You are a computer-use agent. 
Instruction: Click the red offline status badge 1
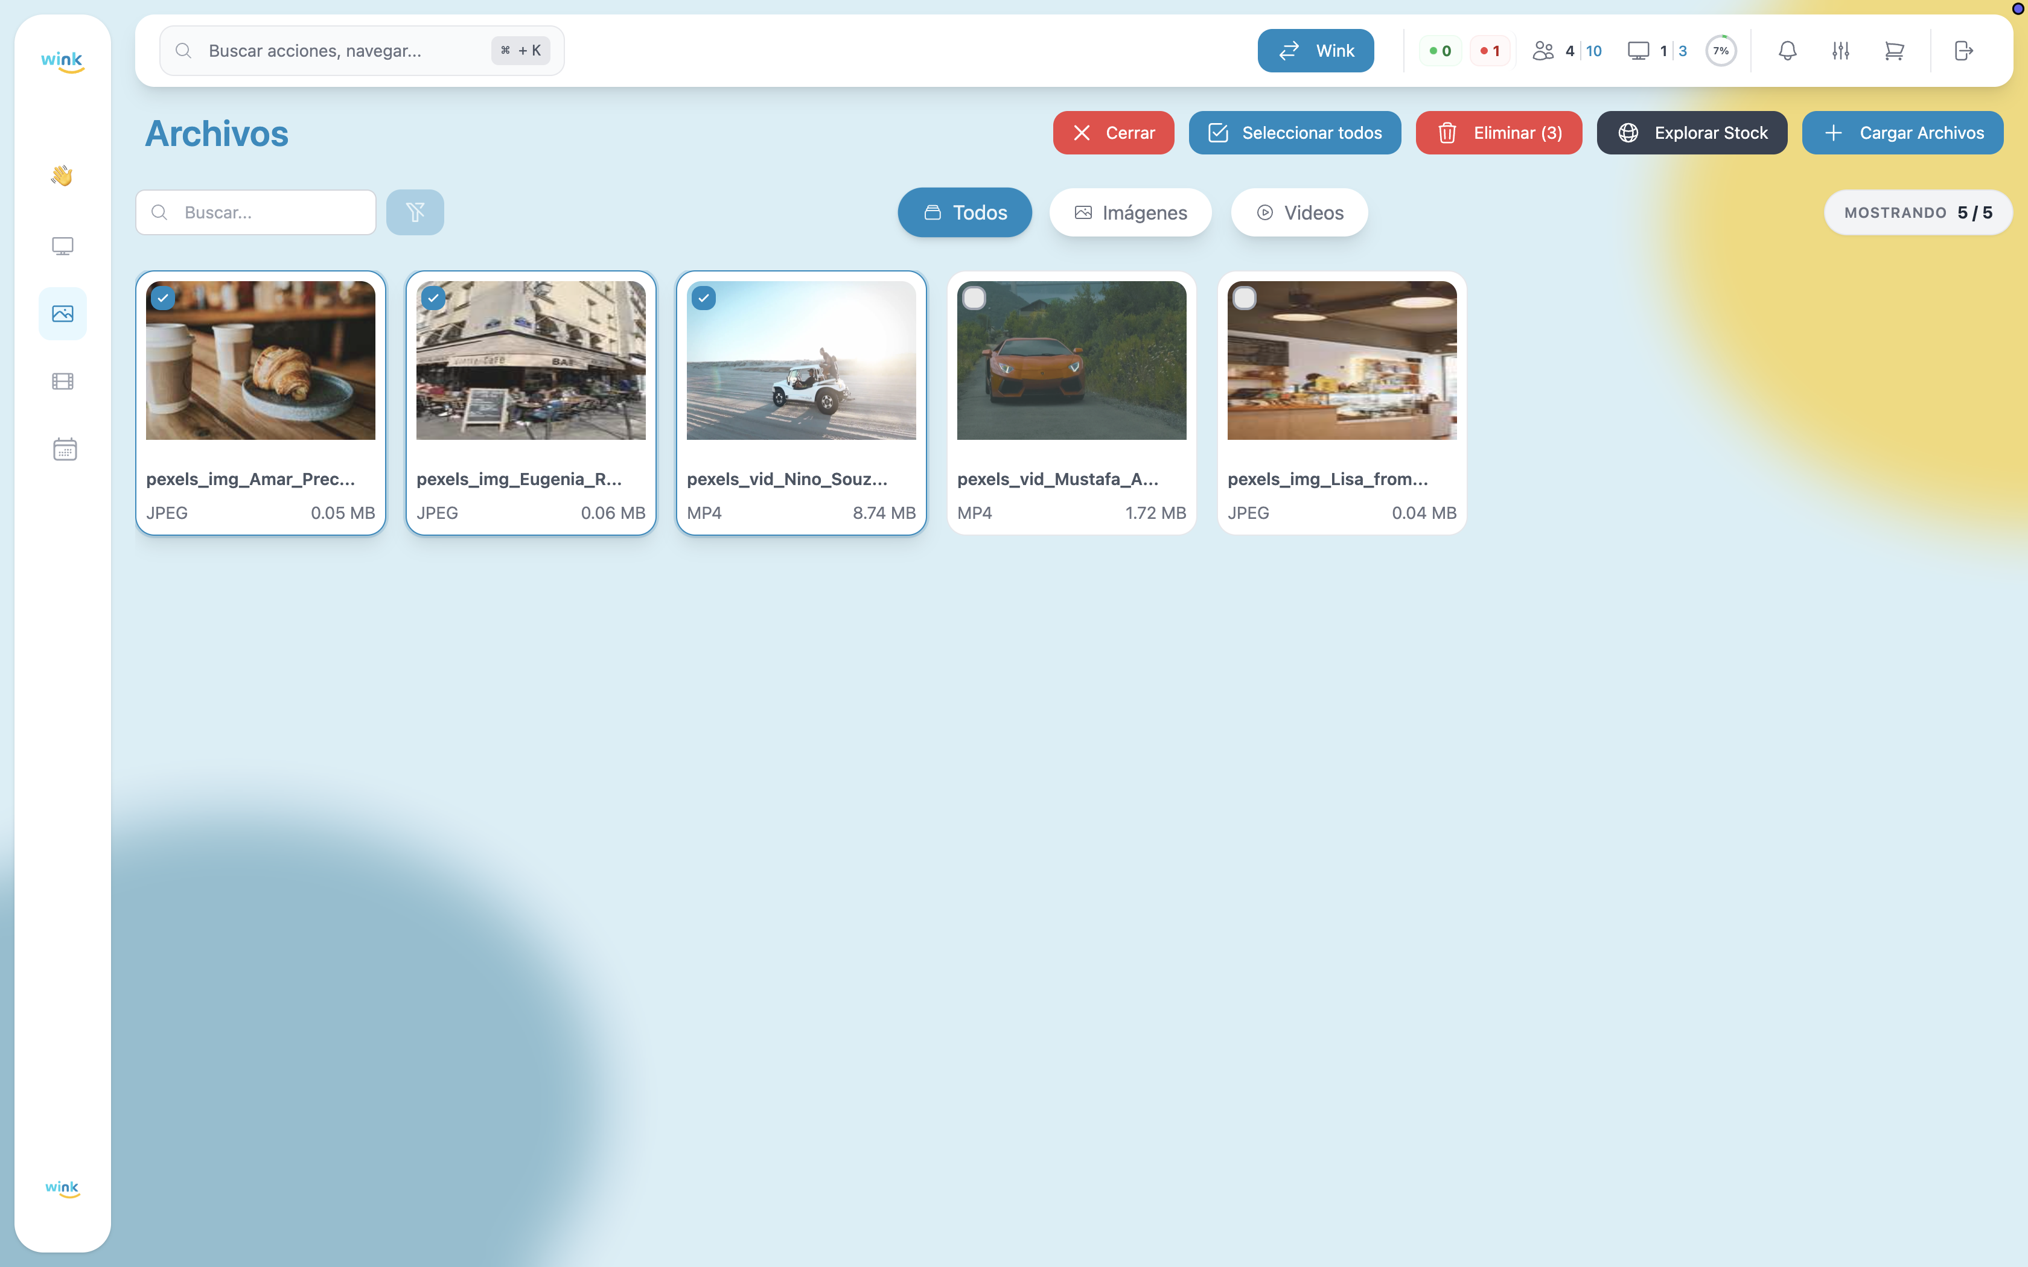1490,51
